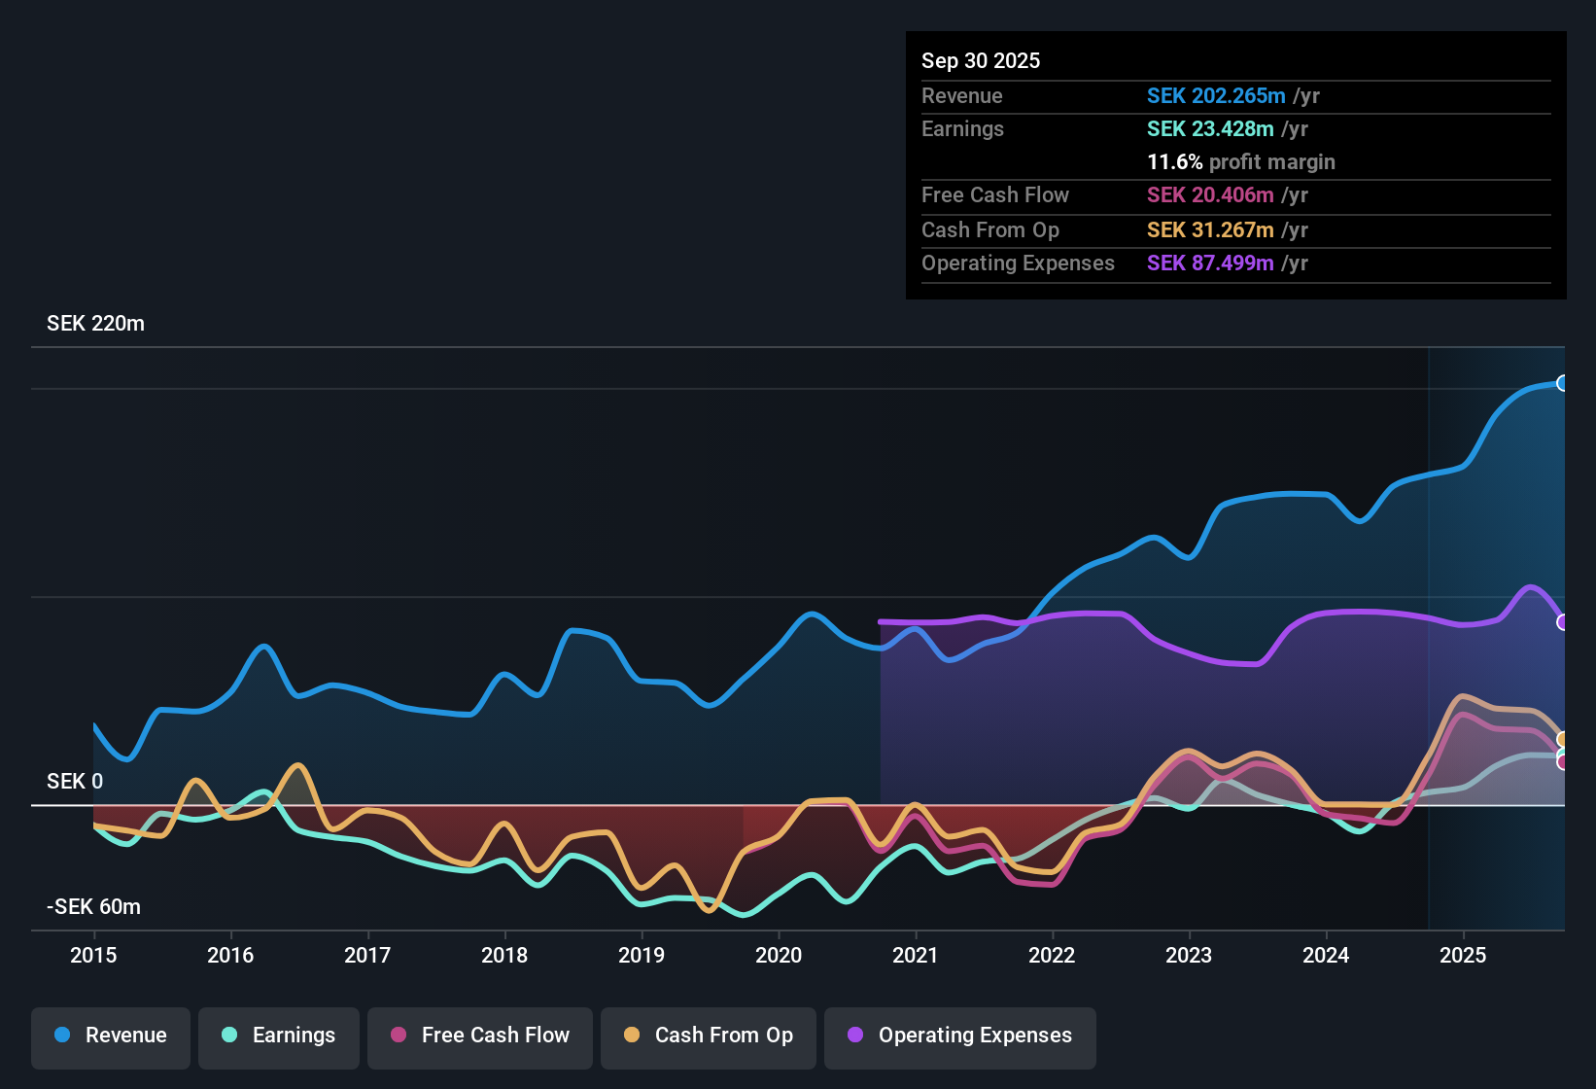1596x1089 pixels.
Task: Toggle the Earnings series off
Action: click(x=279, y=1036)
